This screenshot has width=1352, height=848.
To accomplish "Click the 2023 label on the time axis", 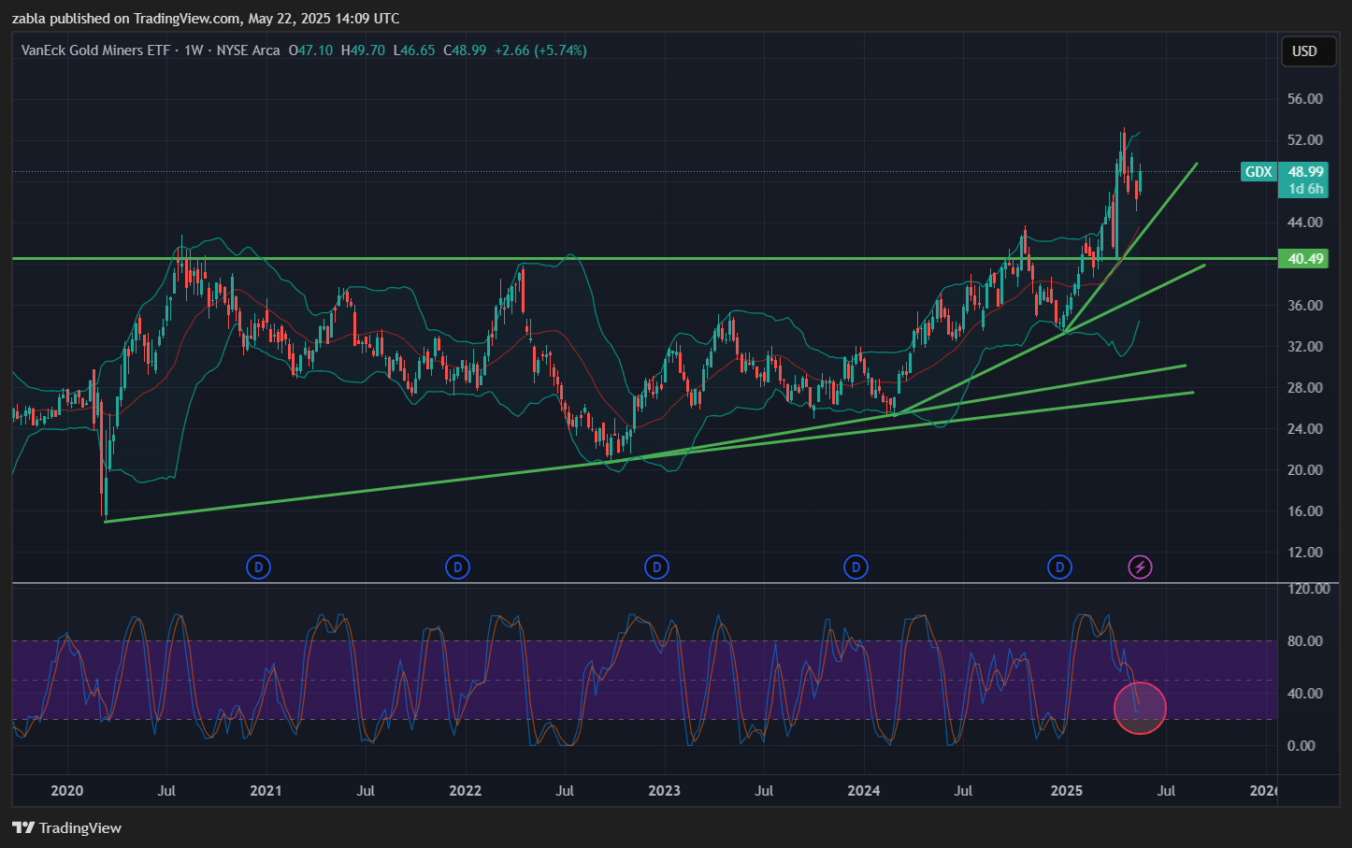I will 664,791.
